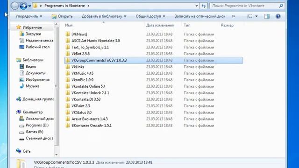Open Добавить в библиотеку dropdown
The height and width of the screenshot is (168, 299).
click(x=104, y=16)
